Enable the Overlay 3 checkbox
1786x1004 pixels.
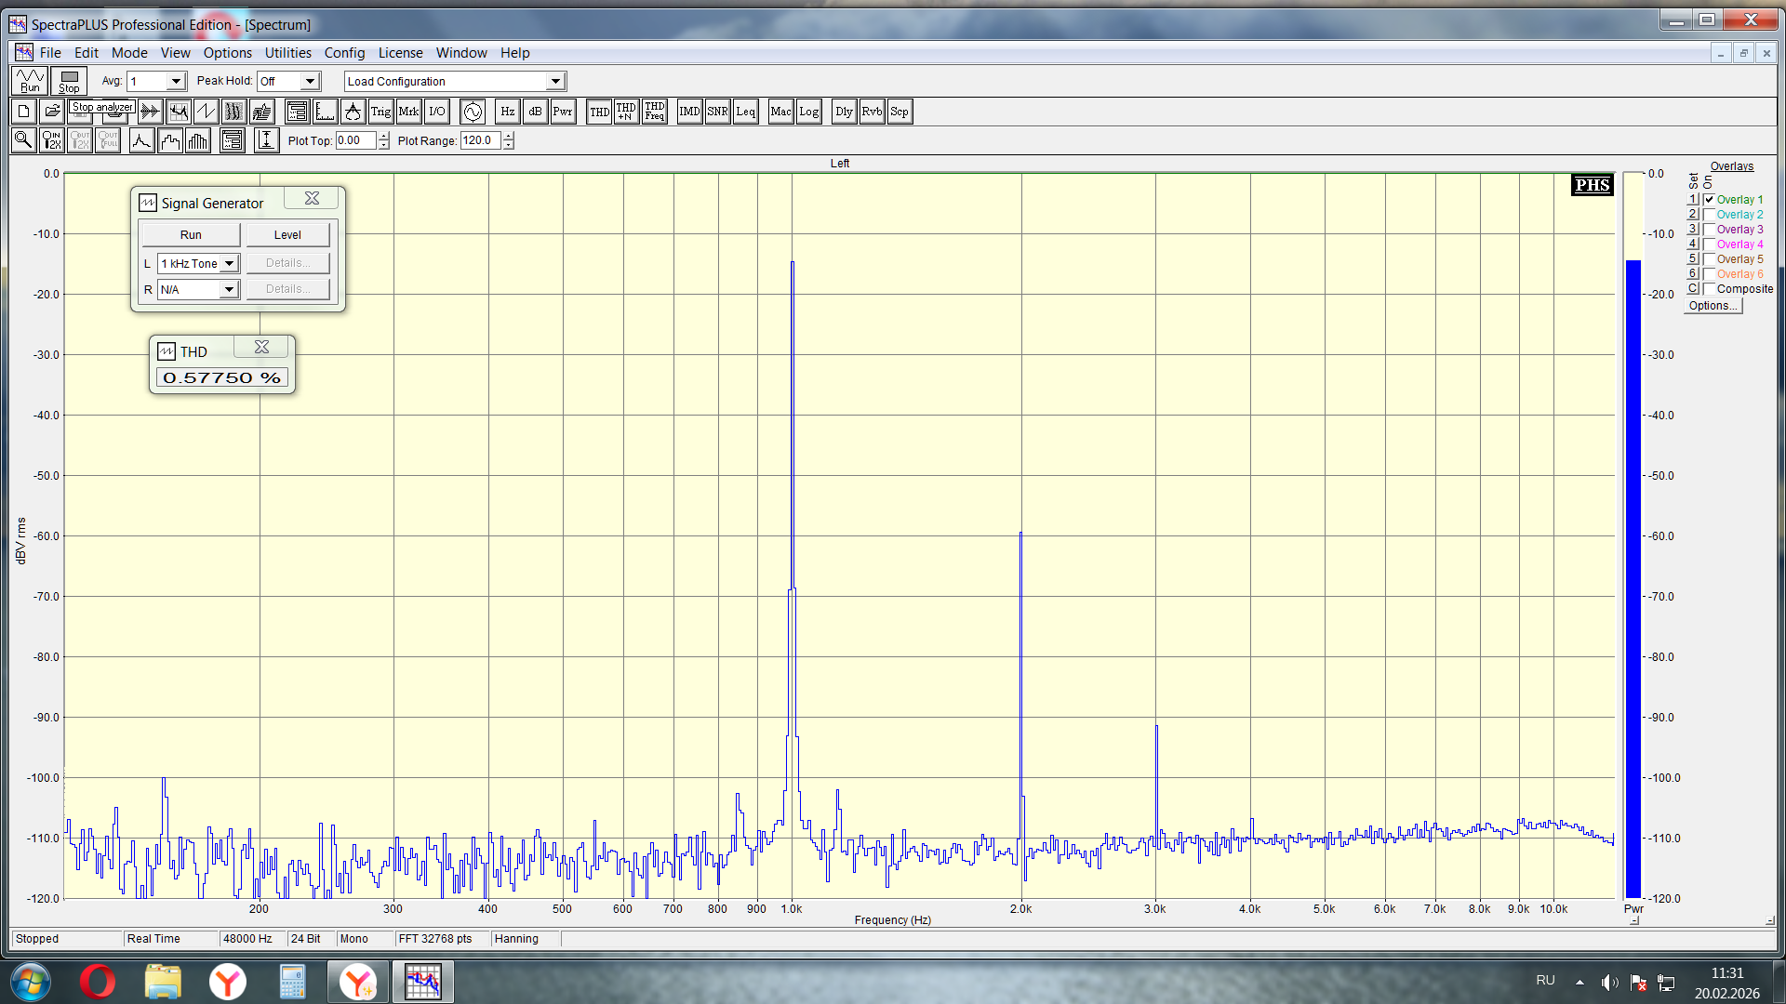click(1710, 230)
